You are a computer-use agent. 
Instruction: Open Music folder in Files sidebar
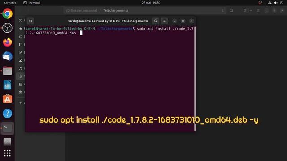point(21,68)
